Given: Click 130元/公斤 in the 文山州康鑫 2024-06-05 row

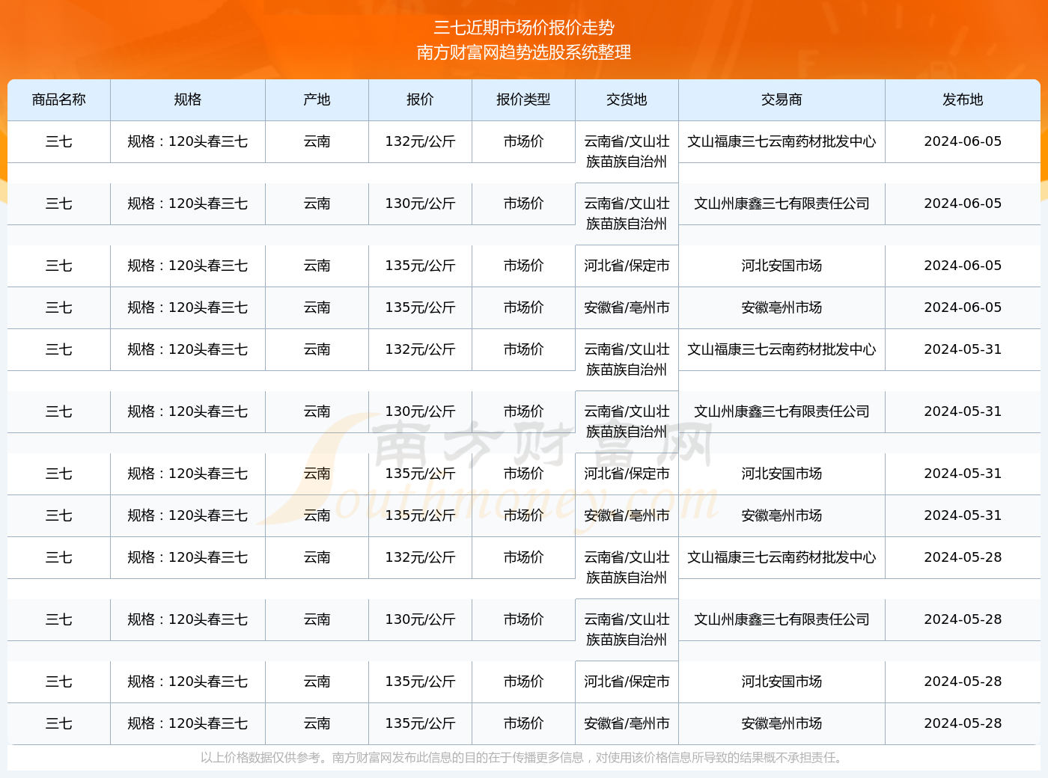Looking at the screenshot, I should pyautogui.click(x=421, y=203).
